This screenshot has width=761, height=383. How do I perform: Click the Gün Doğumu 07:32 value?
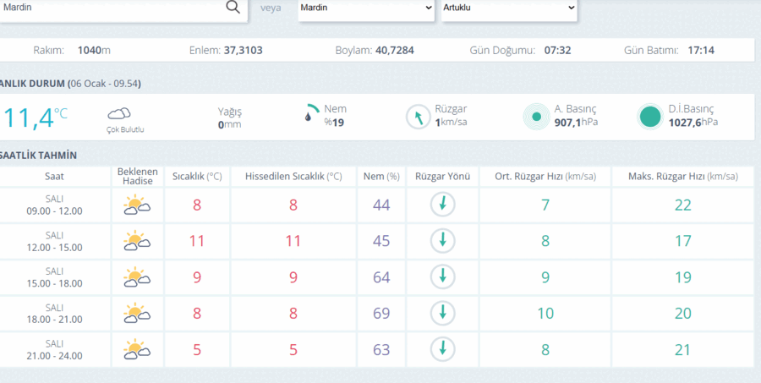coord(557,50)
